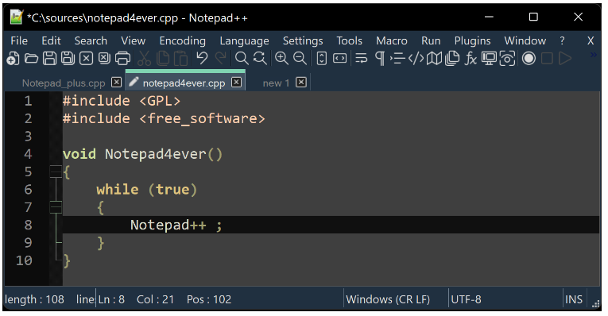The width and height of the screenshot is (608, 316).
Task: Click the Save All toolbar icon
Action: [68, 59]
